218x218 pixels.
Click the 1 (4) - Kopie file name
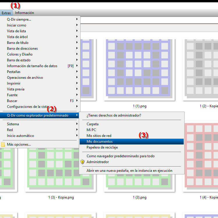[209, 197]
